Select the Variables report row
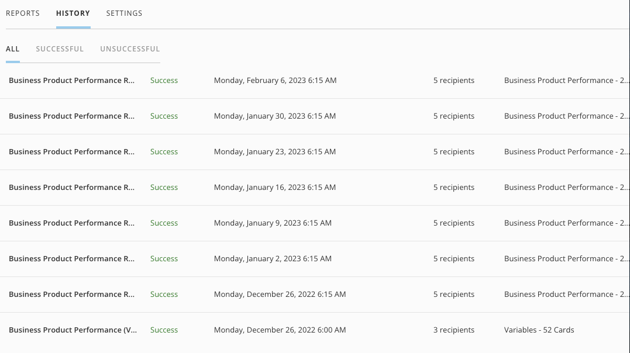Screen dimensions: 630x353 pos(73,330)
